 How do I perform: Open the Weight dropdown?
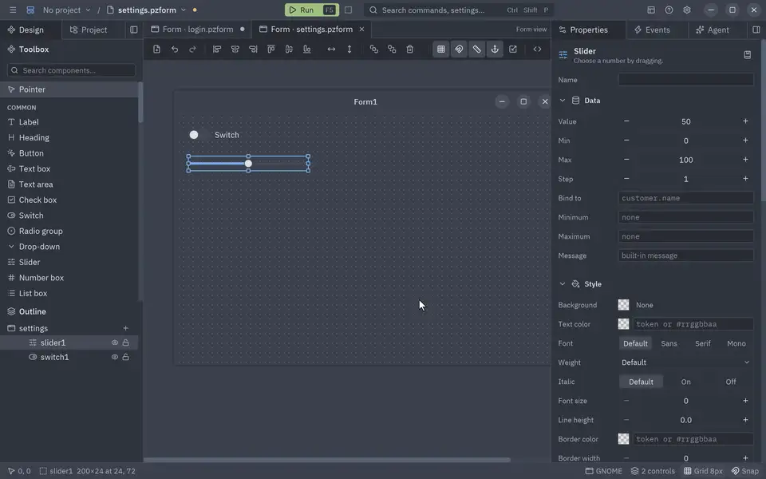point(685,362)
